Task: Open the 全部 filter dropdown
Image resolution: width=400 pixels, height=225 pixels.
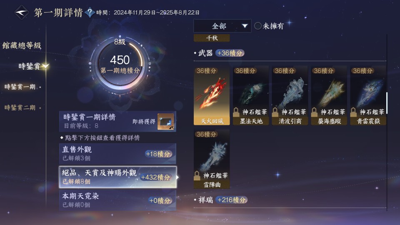Action: click(x=222, y=26)
